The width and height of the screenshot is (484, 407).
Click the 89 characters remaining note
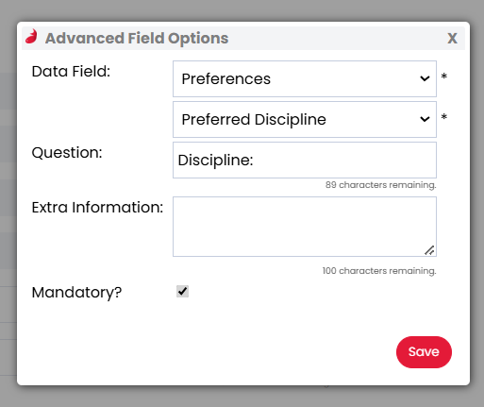tap(381, 185)
